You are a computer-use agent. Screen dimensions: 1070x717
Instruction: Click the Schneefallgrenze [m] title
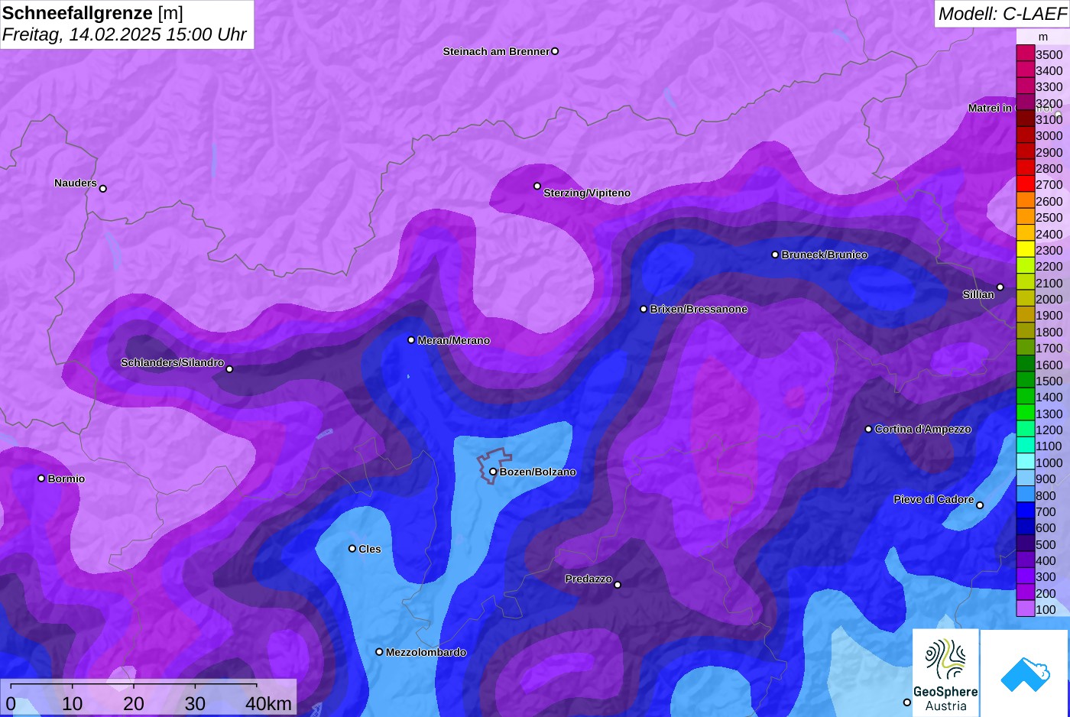click(x=92, y=13)
